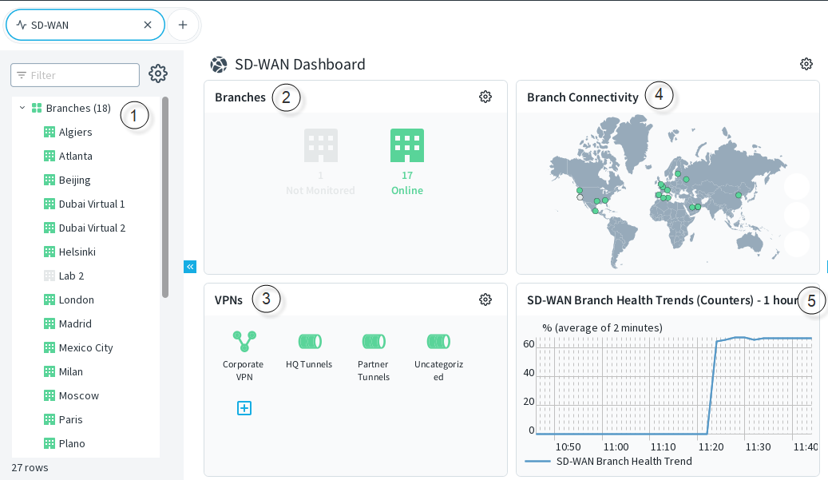This screenshot has height=480, width=828.
Task: Select the Helsinki branch
Action: [x=77, y=252]
